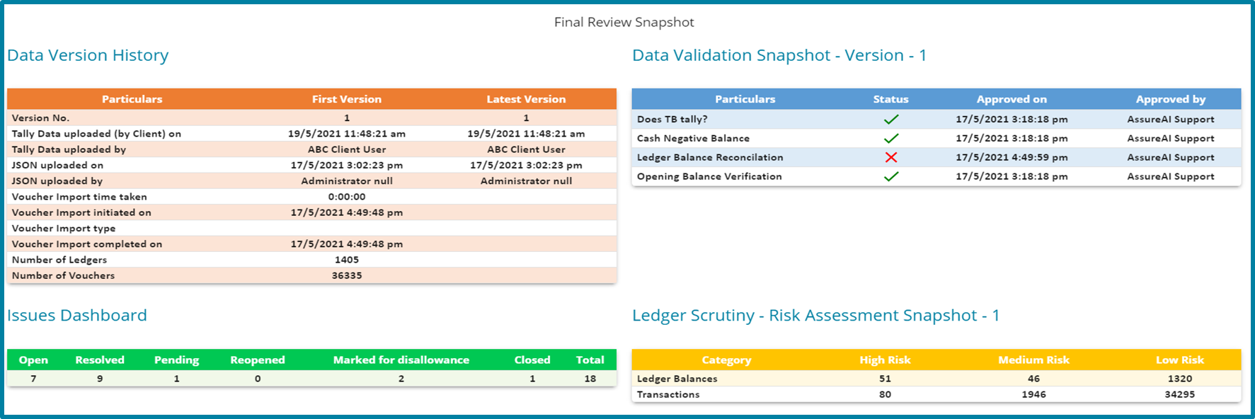Click the Total issues value 18
Viewport: 1255px width, 419px height.
(x=590, y=379)
